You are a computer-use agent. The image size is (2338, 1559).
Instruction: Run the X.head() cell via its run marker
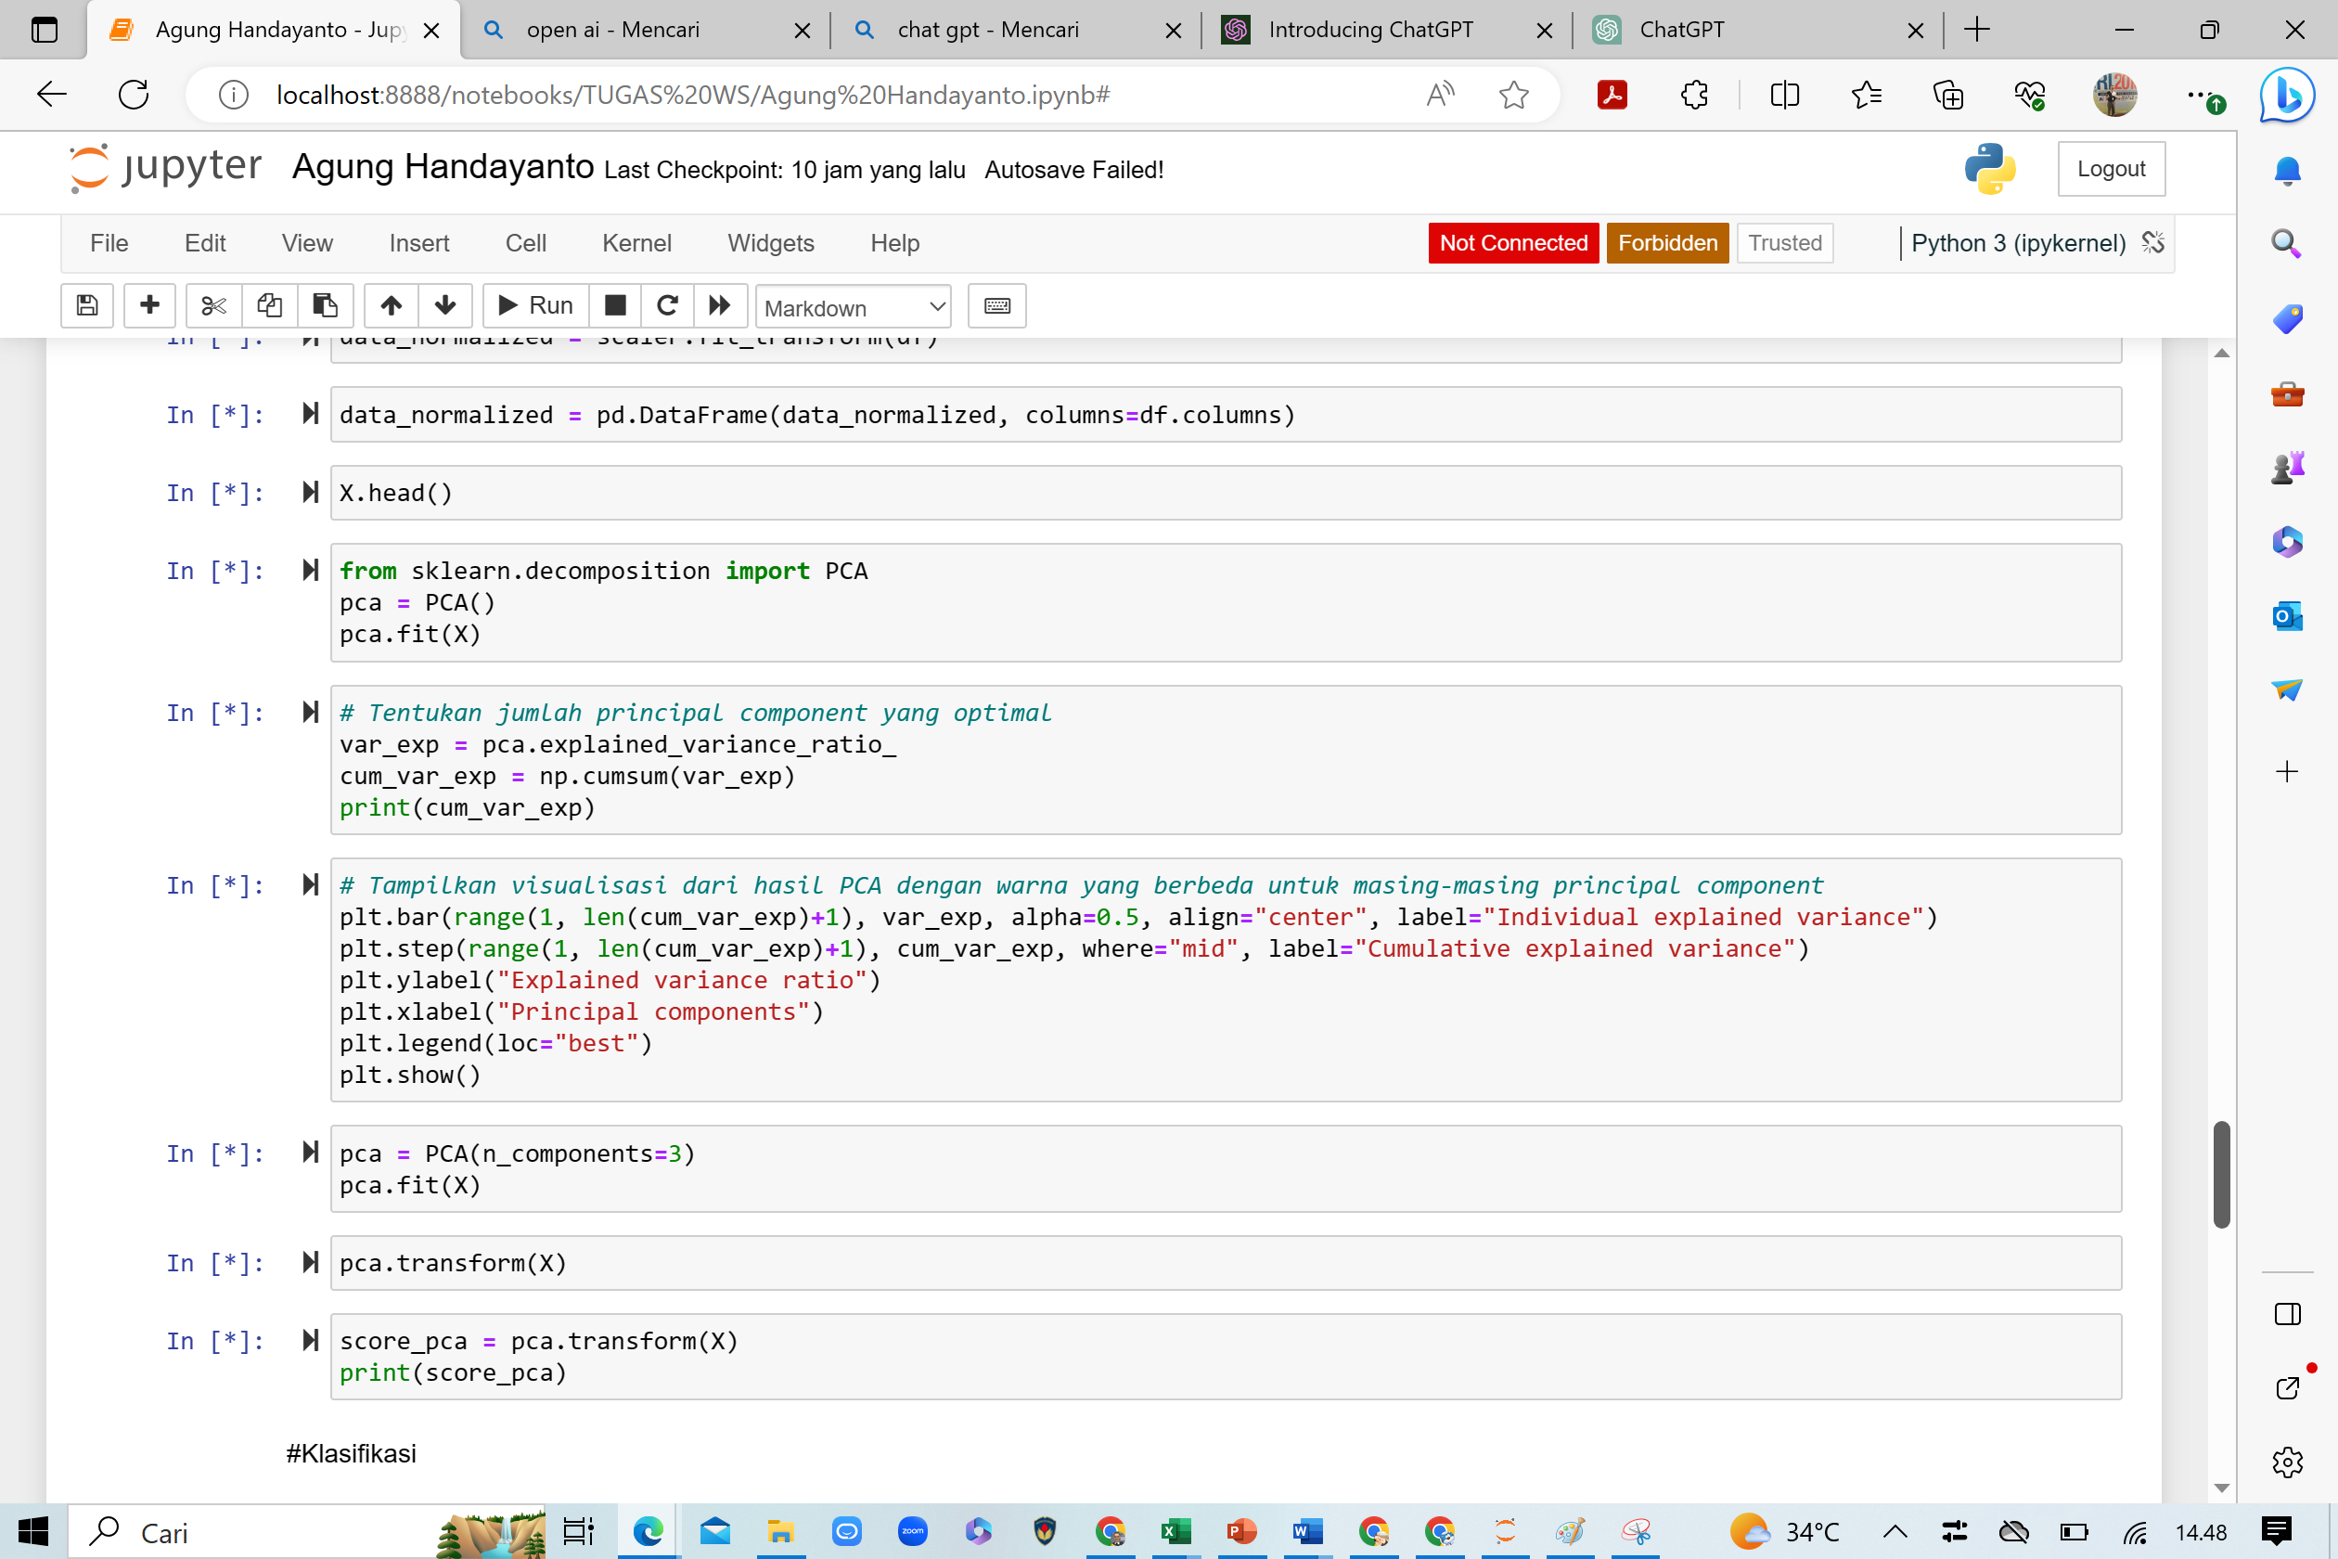310,492
